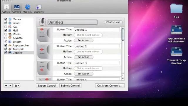
Task: Set Action for the Untitled 2 button
Action: coord(83,57)
